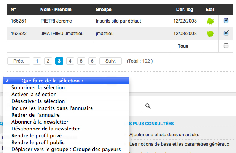This screenshot has height=153, width=236.
Task: Pick 'Désactiver la sélection' in the list
Action: point(38,101)
